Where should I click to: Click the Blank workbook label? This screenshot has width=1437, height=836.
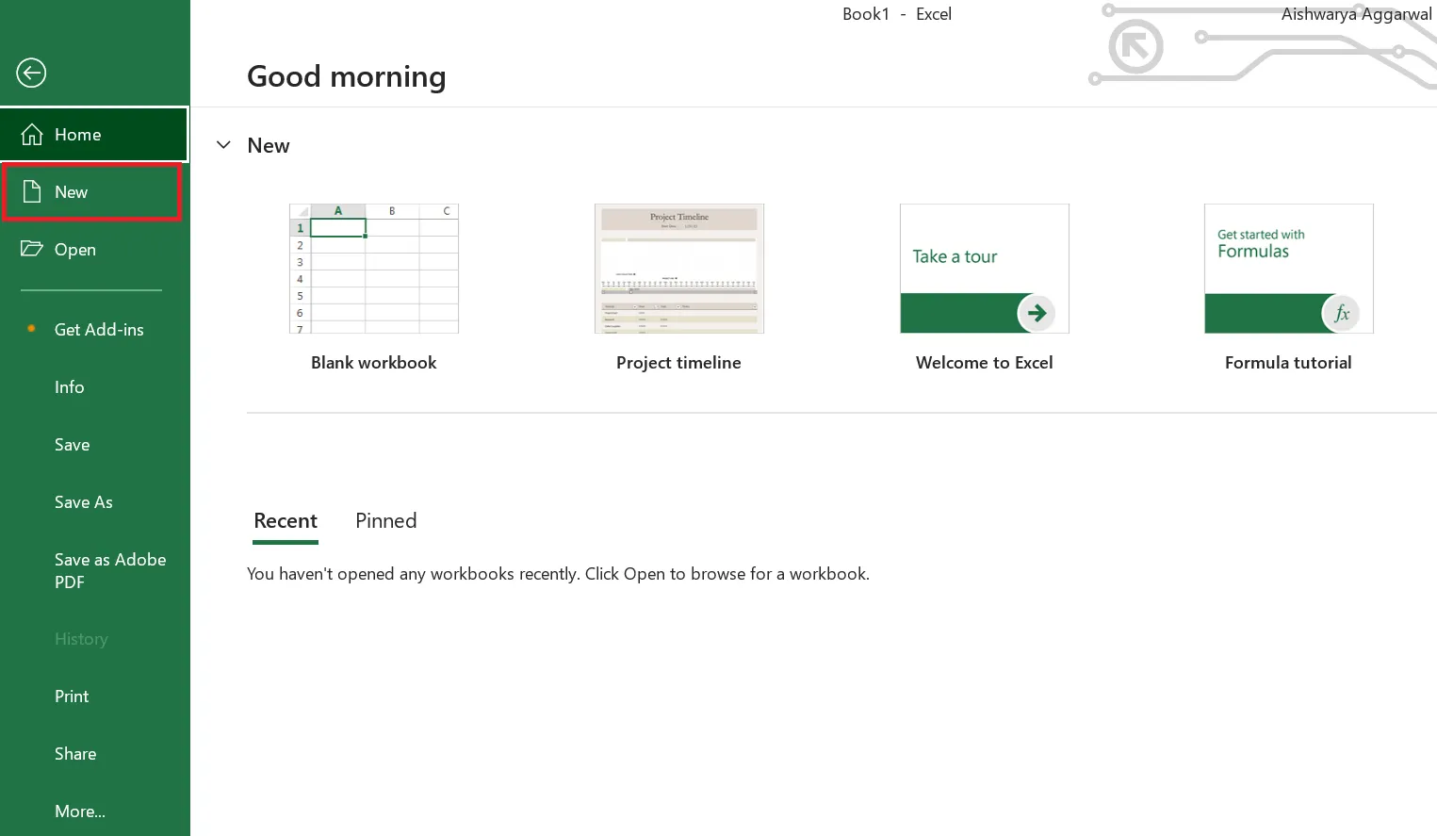click(374, 363)
